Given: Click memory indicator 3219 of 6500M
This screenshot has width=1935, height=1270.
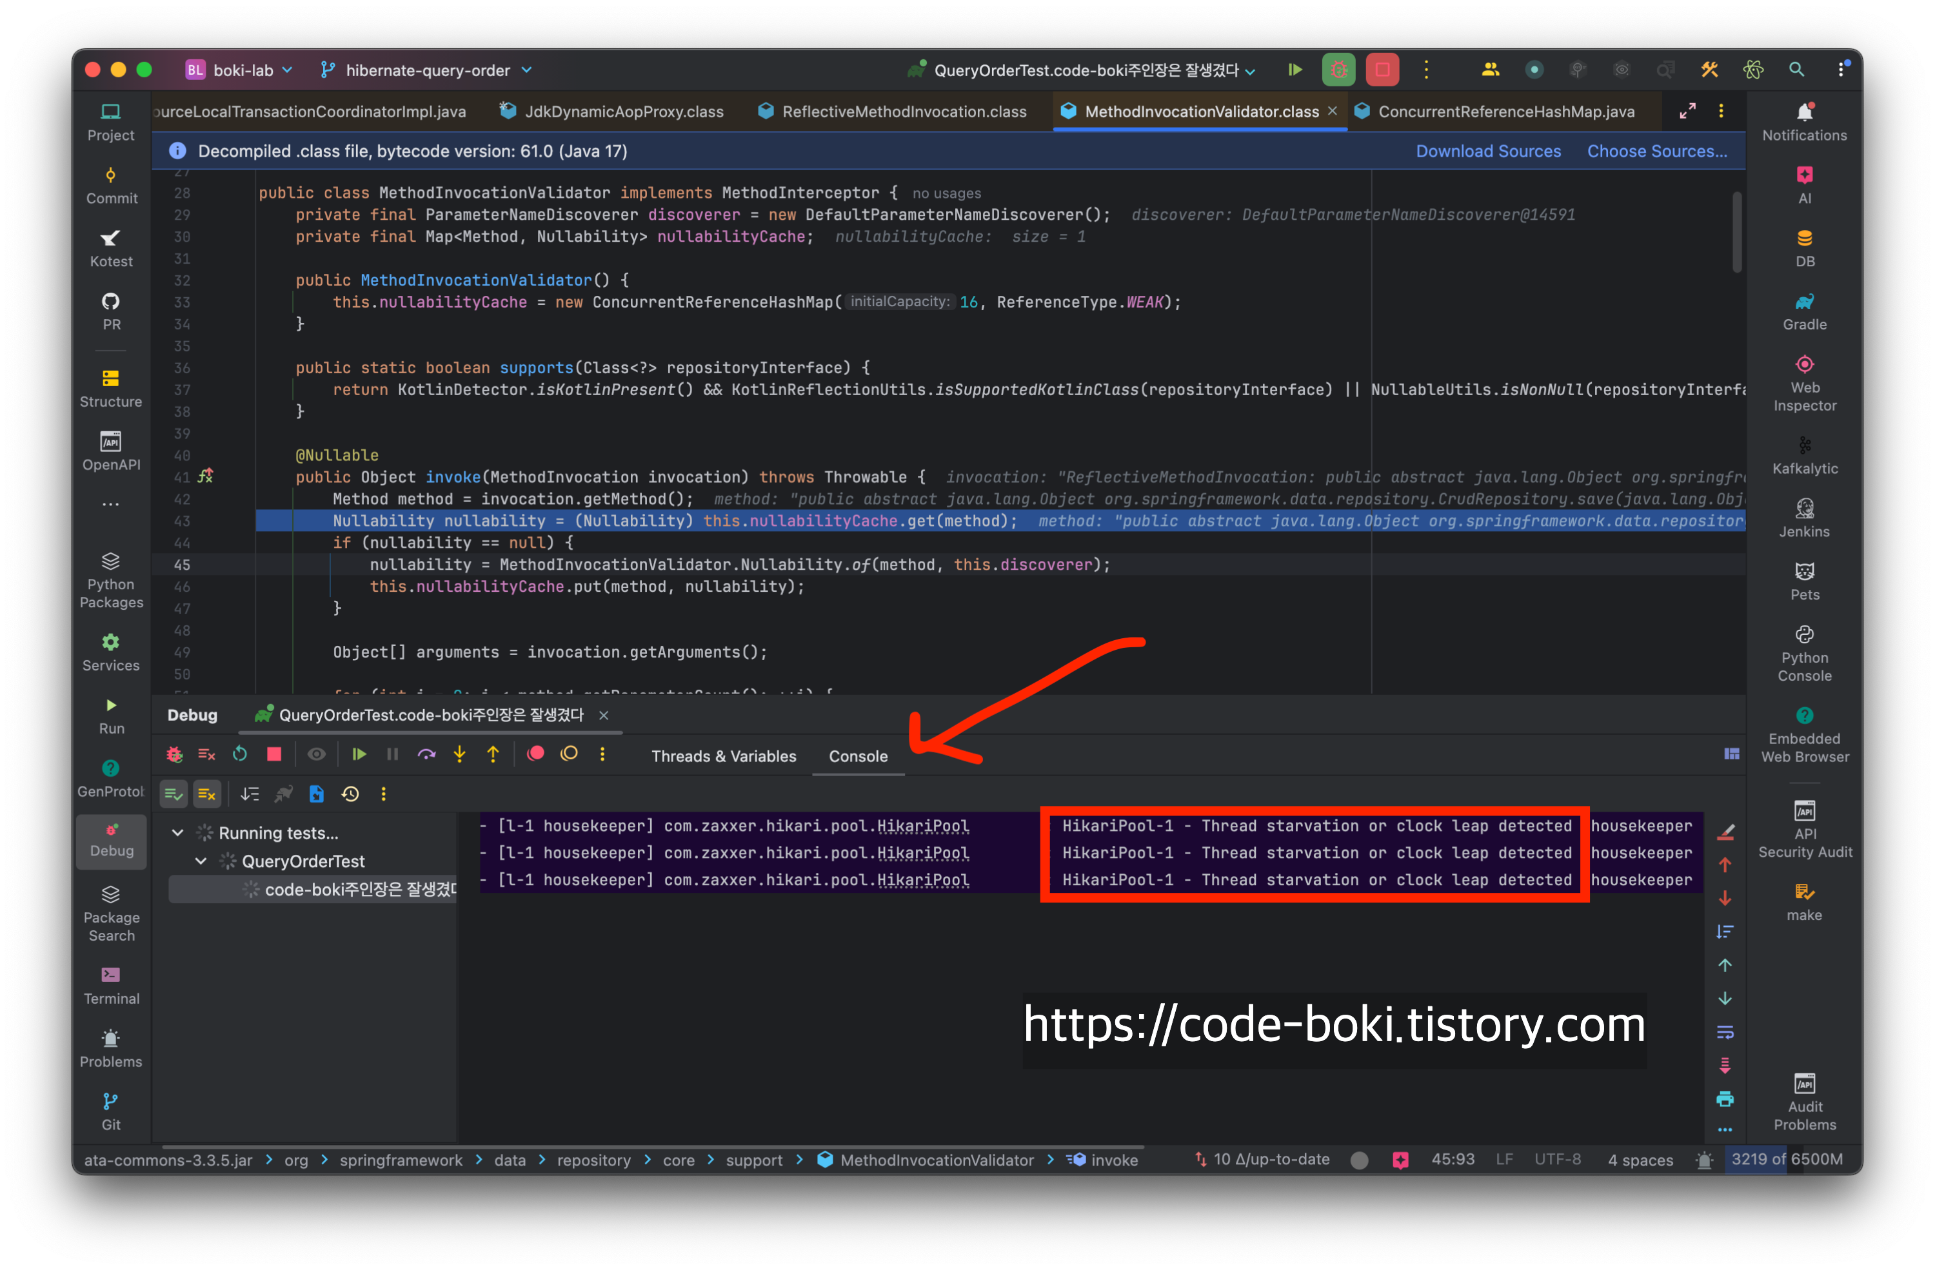Looking at the screenshot, I should (1786, 1160).
